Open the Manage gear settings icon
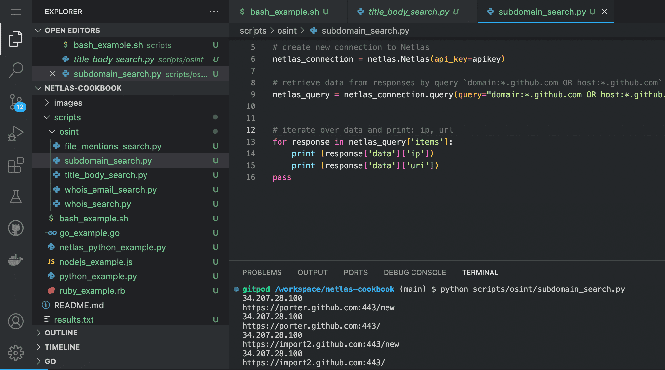 click(x=15, y=353)
